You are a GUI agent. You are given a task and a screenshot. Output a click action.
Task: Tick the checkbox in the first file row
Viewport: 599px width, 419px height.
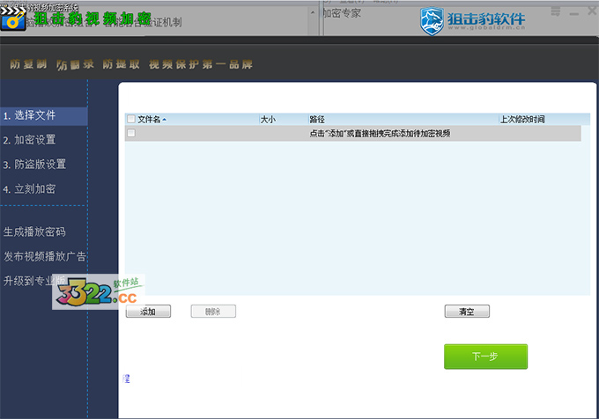(x=131, y=133)
